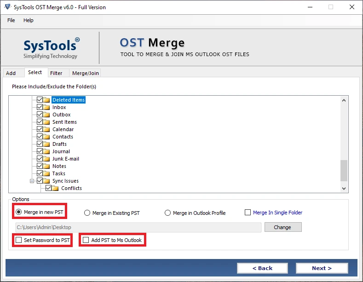Click the Drafts folder icon
Image resolution: width=363 pixels, height=282 pixels.
coord(46,144)
